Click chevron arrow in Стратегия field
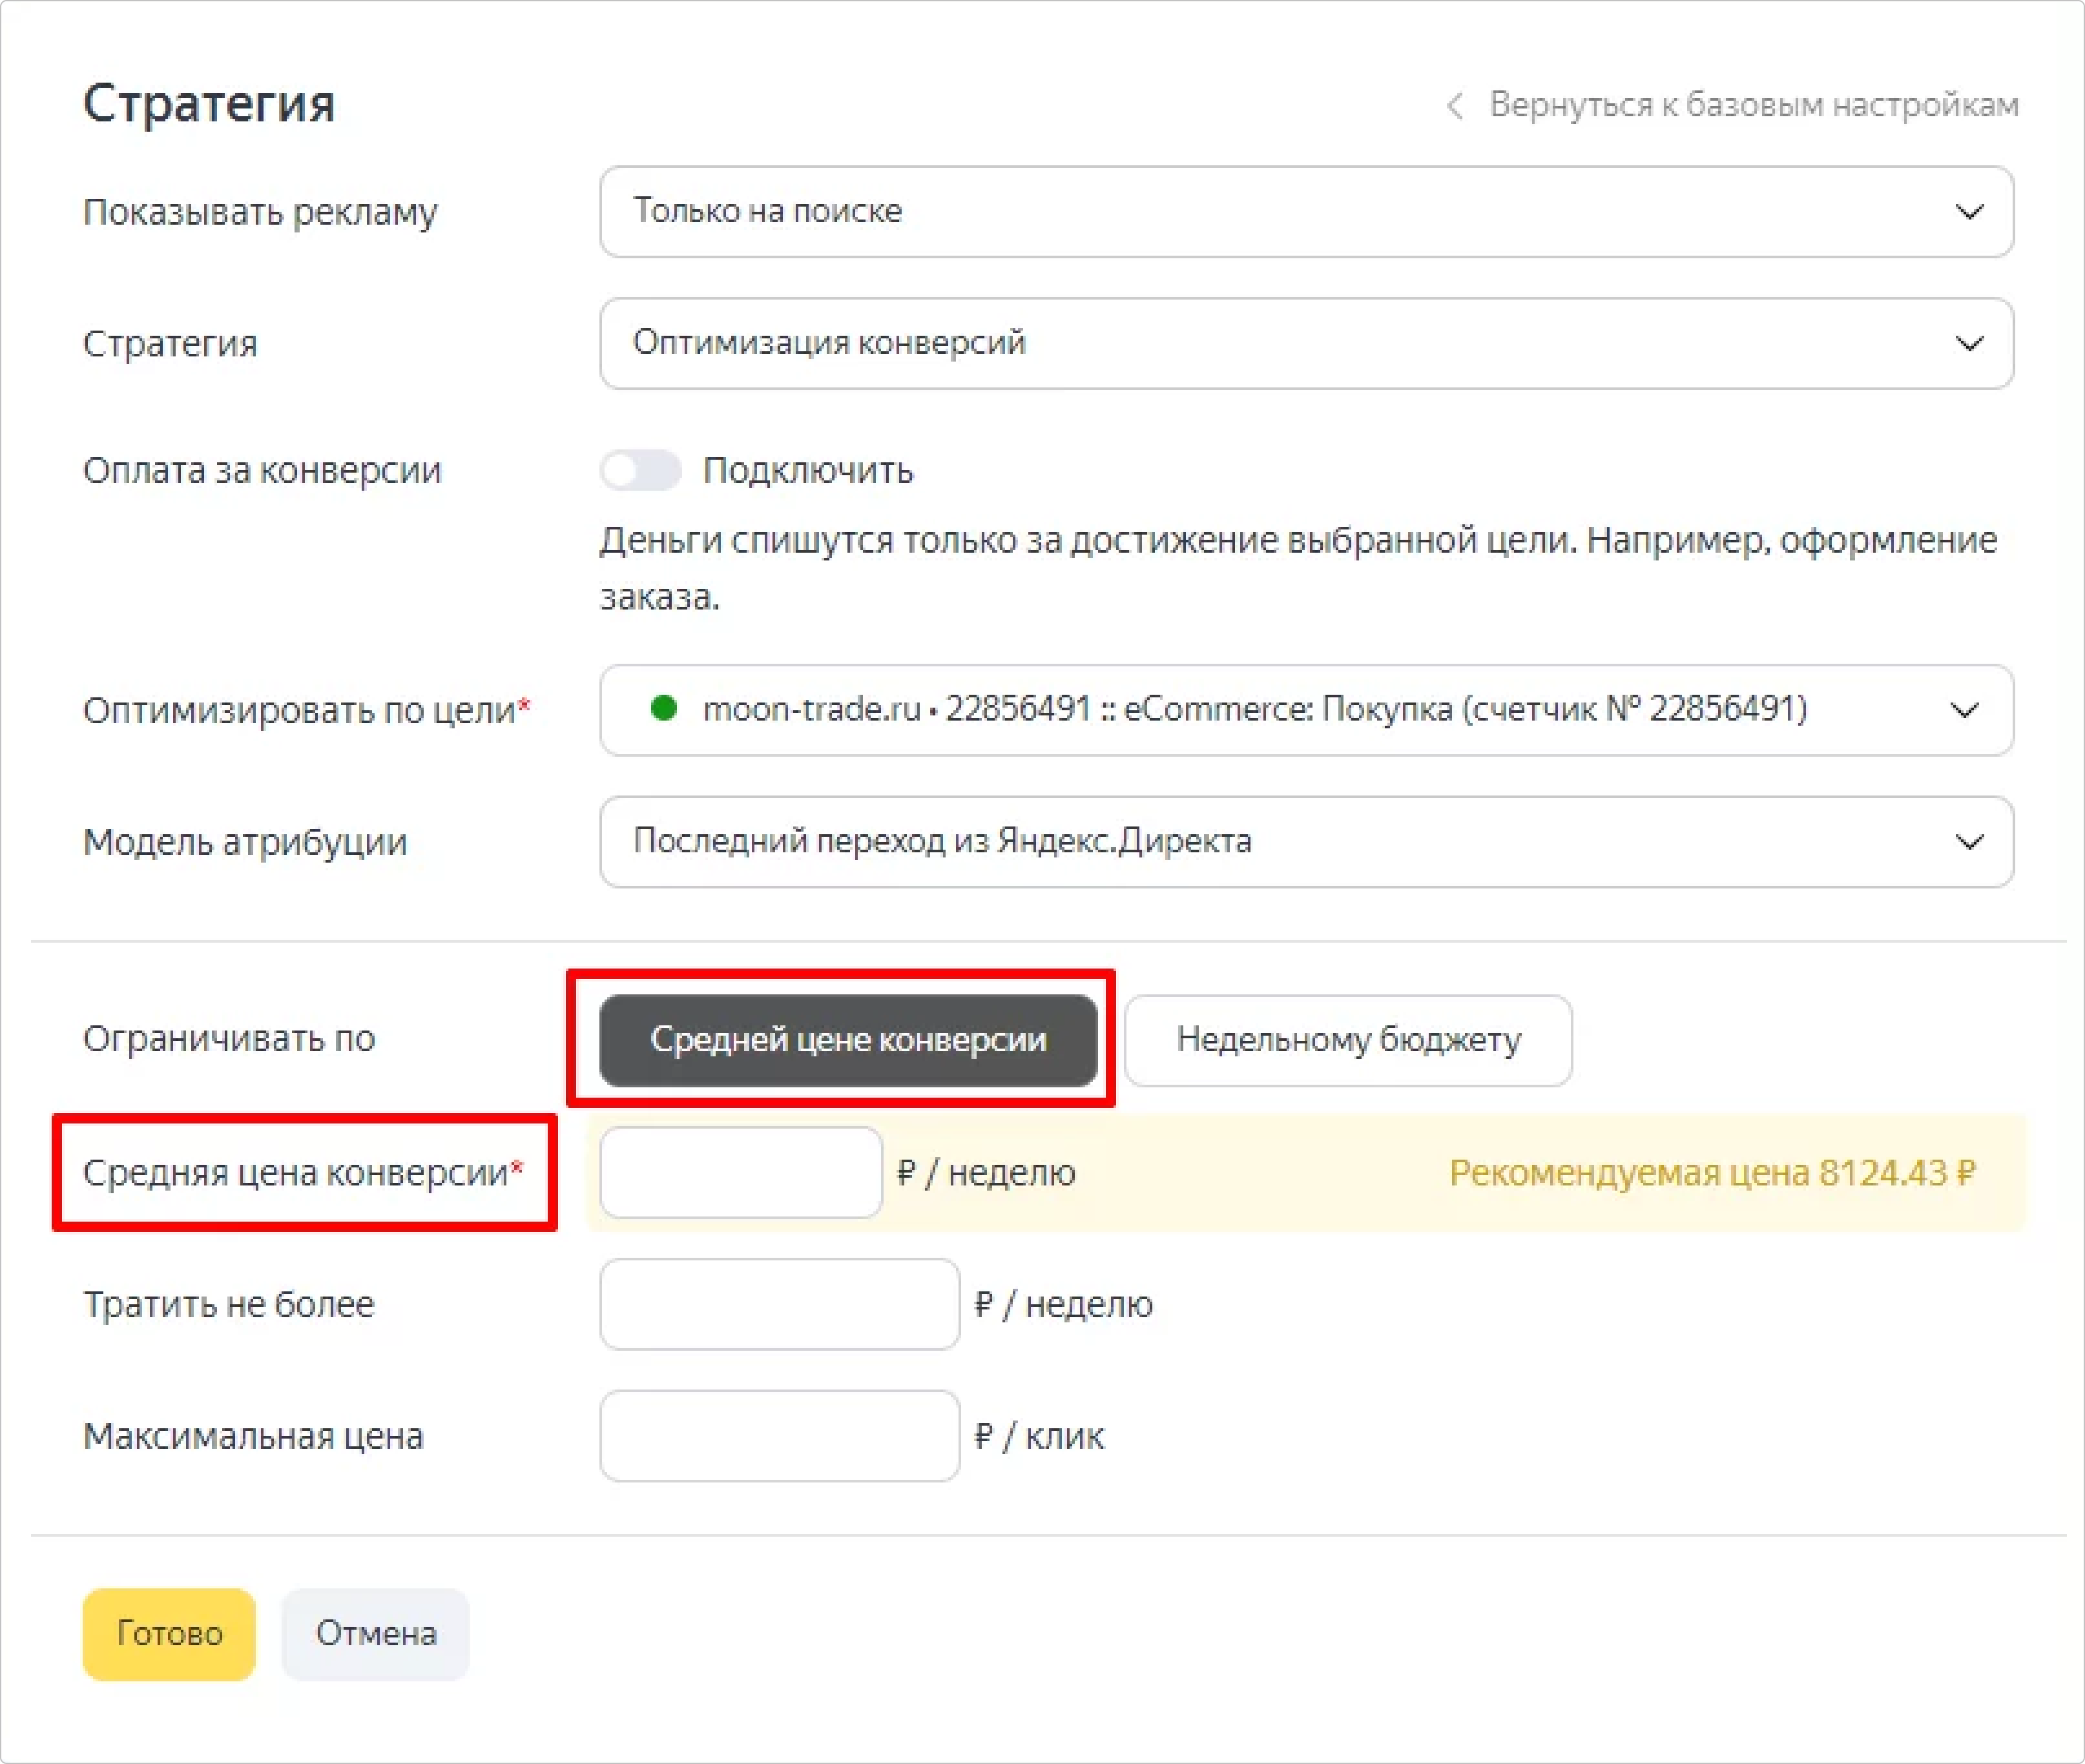The width and height of the screenshot is (2085, 1764). [1968, 344]
